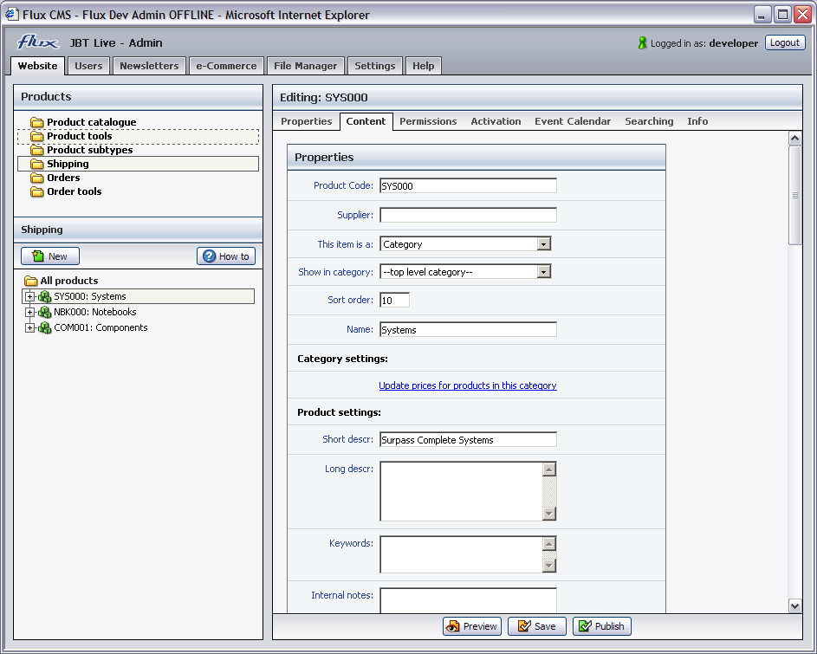The height and width of the screenshot is (654, 817).
Task: Open the Users main tab
Action: 88,66
